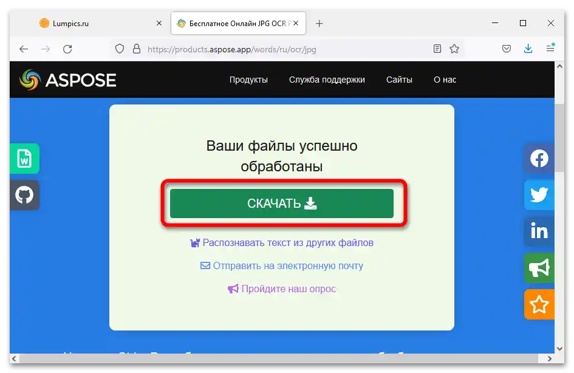The image size is (574, 373).
Task: Toggle reader view icon
Action: [x=437, y=49]
